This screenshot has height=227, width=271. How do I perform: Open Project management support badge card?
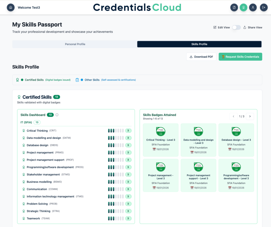point(198,175)
